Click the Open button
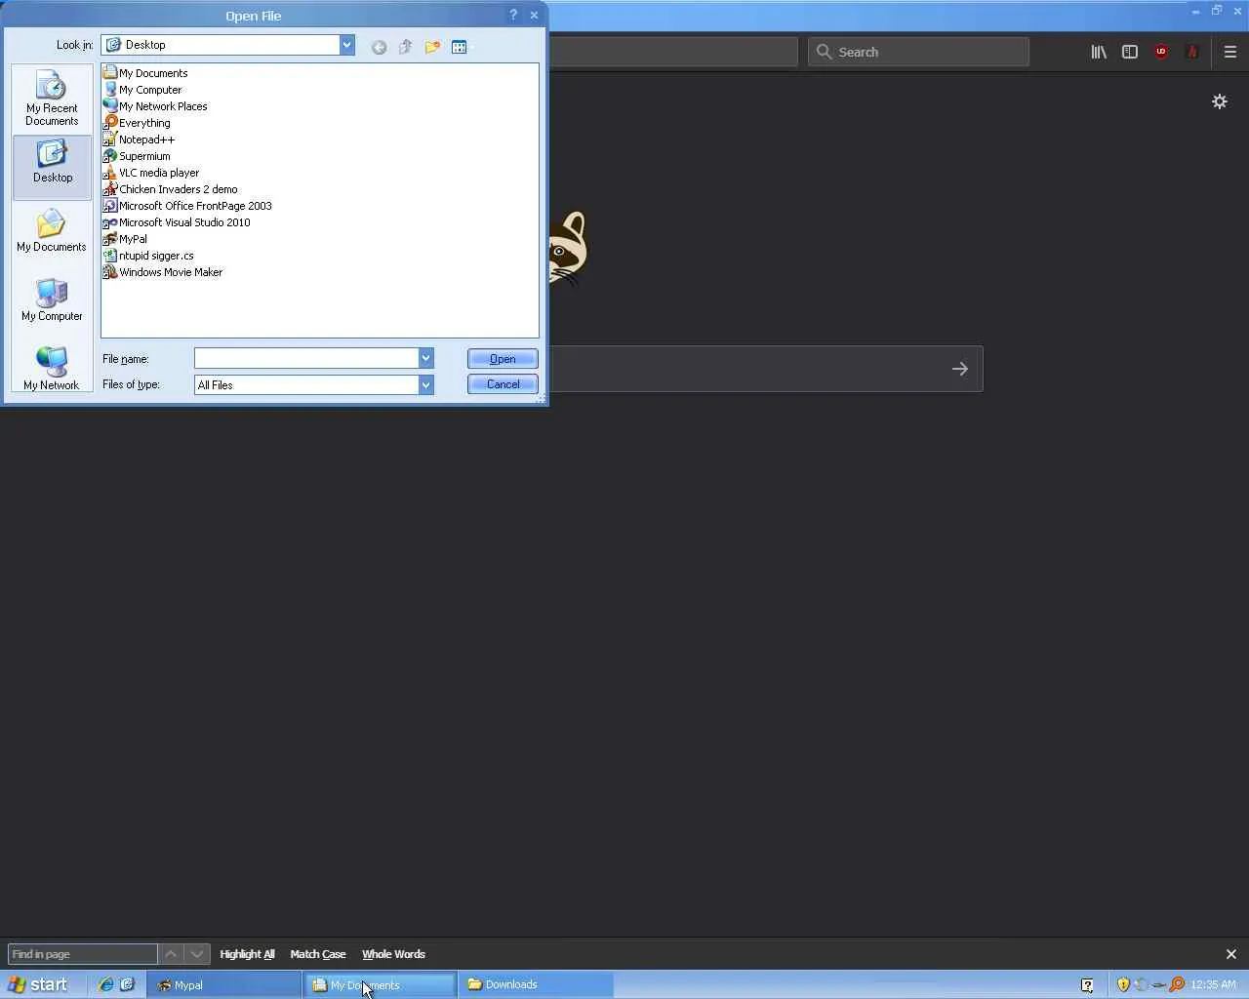1249x999 pixels. point(503,359)
